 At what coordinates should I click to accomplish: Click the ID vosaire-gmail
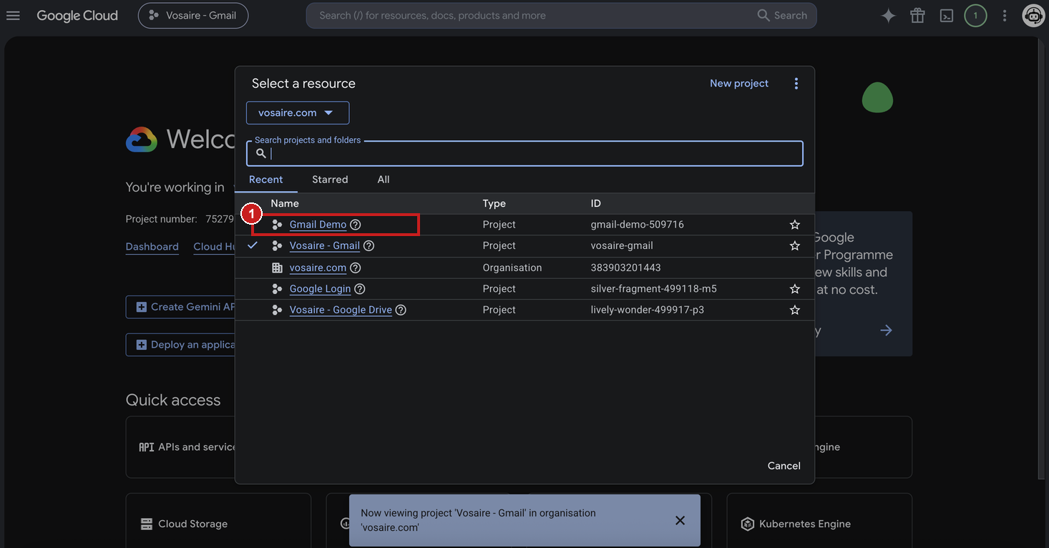pos(622,245)
